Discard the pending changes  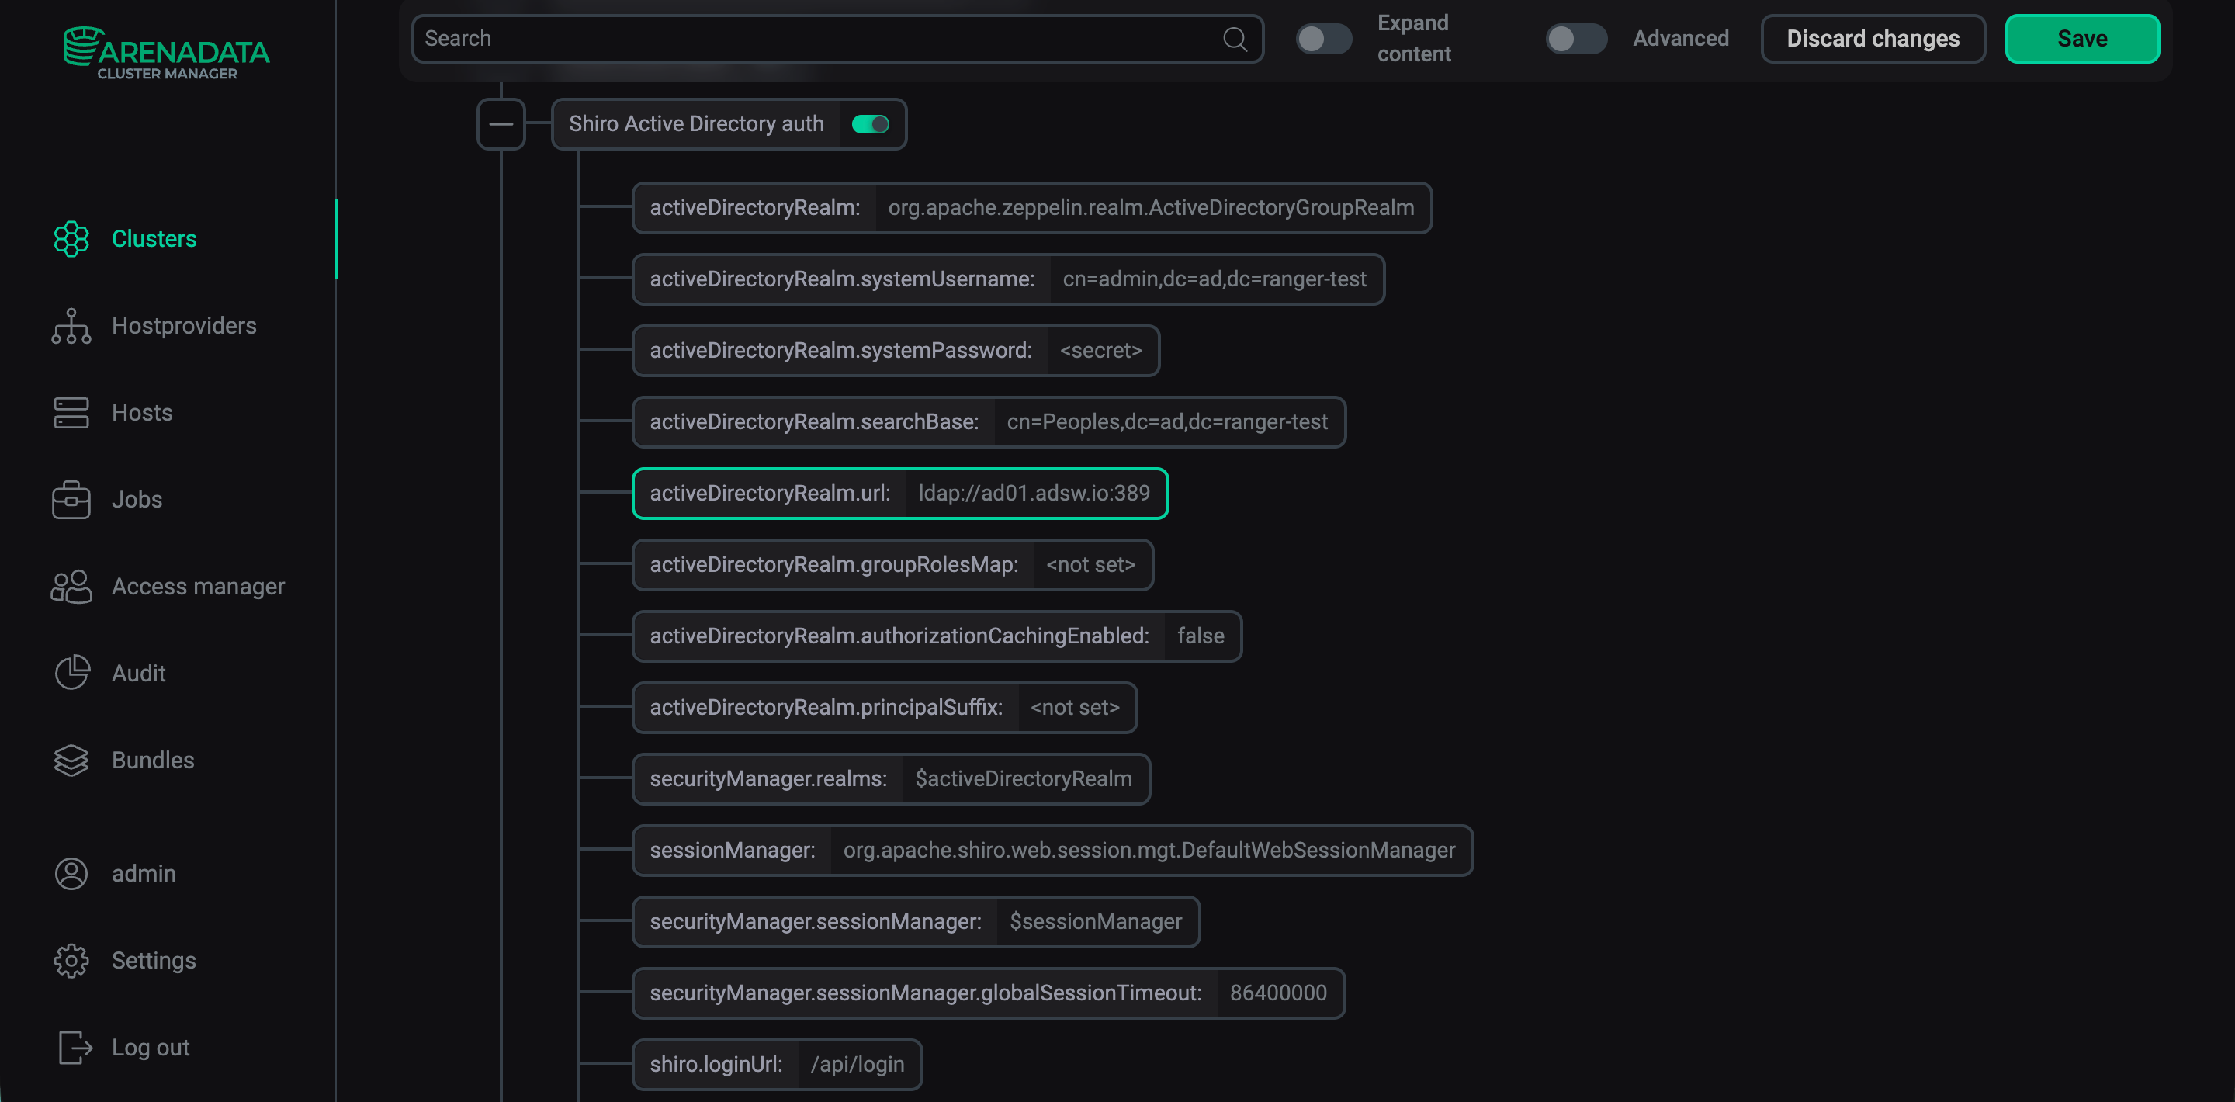pos(1873,38)
